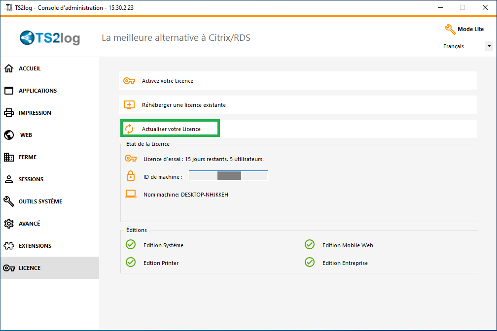Viewport: 497px width, 331px height.
Task: Open the Français language dropdown arrow
Action: (x=489, y=46)
